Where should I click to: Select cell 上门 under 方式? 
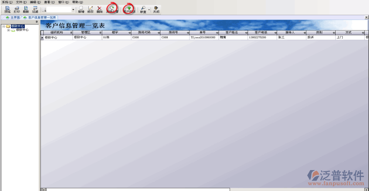tap(350, 38)
